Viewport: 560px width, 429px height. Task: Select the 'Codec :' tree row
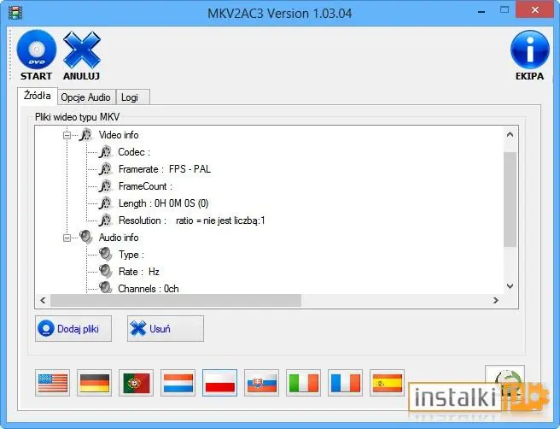(x=134, y=152)
